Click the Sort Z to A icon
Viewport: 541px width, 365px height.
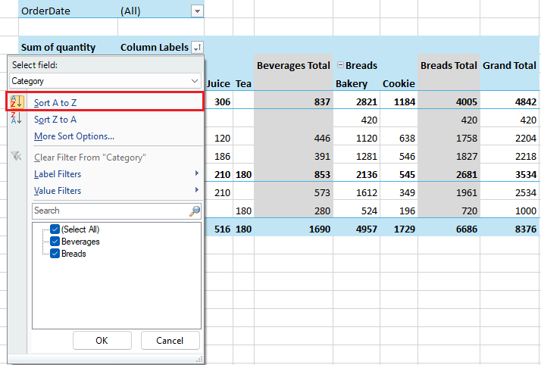point(17,119)
